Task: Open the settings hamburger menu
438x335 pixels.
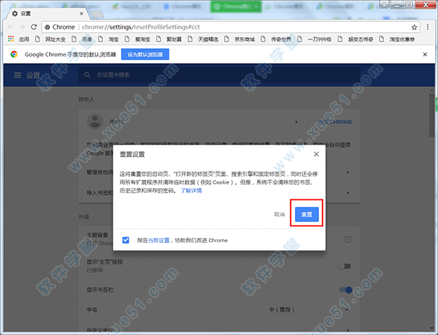Action: [18, 75]
